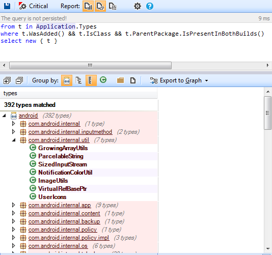The height and width of the screenshot is (255, 272).
Task: Click the class icon beside NotificationColorUtil
Action: [x=33, y=172]
